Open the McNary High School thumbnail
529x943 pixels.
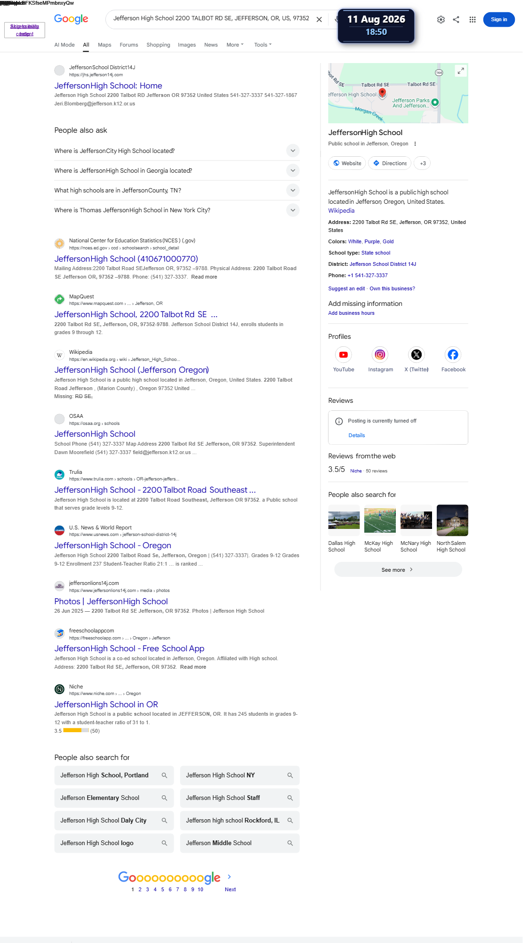click(416, 520)
